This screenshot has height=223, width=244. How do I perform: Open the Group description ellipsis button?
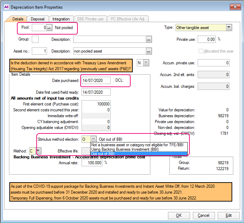[149, 40]
